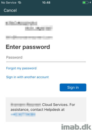The height and width of the screenshot is (130, 92).
Task: Click the Enter password heading
Action: pyautogui.click(x=28, y=47)
